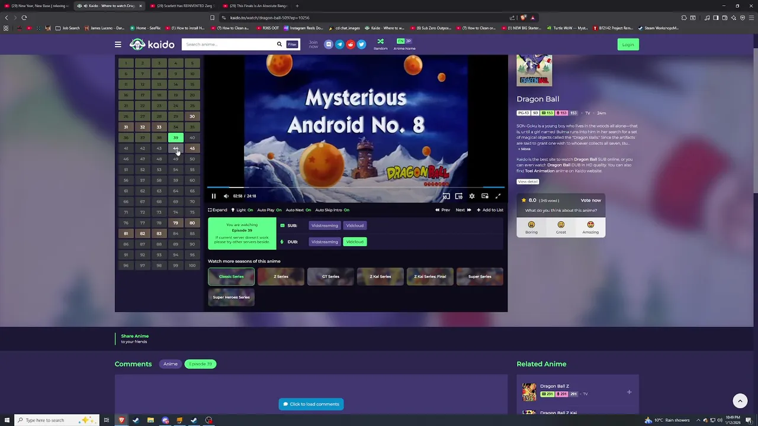Viewport: 758px width, 426px height.
Task: Rate the anime as Great
Action: [x=561, y=227]
